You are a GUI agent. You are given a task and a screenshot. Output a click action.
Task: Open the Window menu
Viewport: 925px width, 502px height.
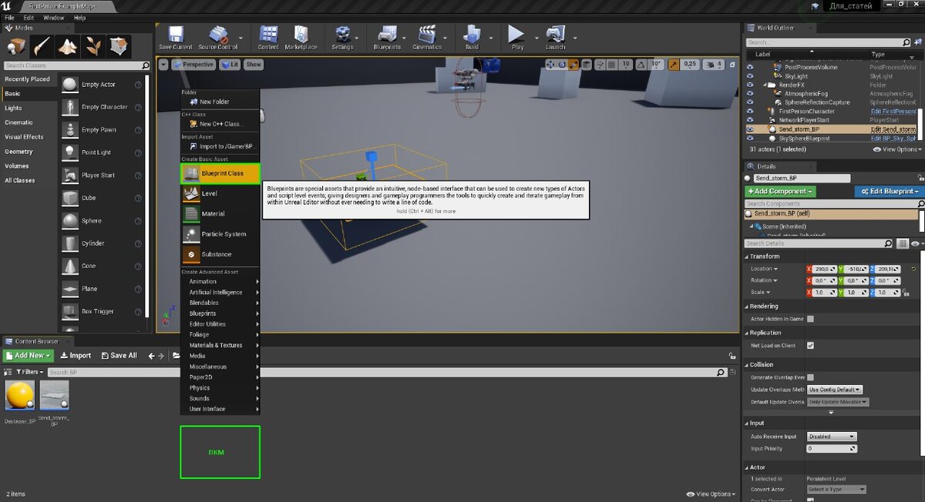point(53,17)
